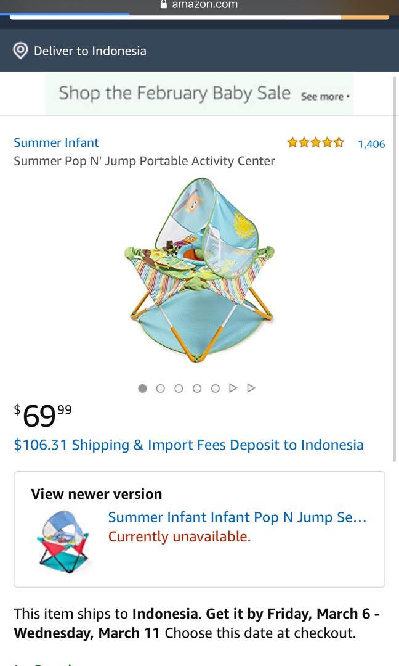This screenshot has height=666, width=399.
Task: Play the first product video triangle
Action: tap(233, 388)
